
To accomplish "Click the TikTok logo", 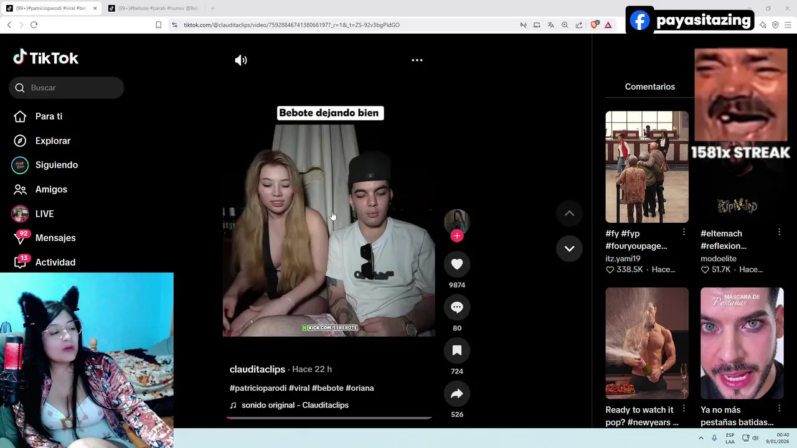I will 46,58.
